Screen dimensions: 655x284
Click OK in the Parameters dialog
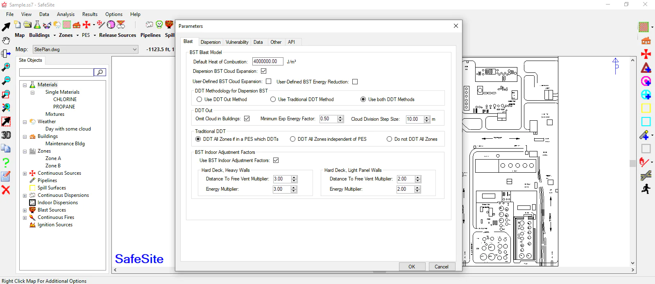point(412,267)
